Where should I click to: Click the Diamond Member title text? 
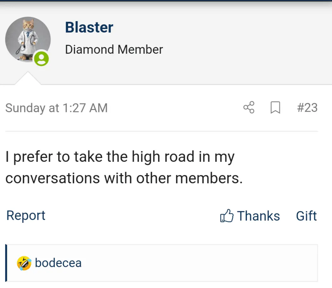pos(114,50)
